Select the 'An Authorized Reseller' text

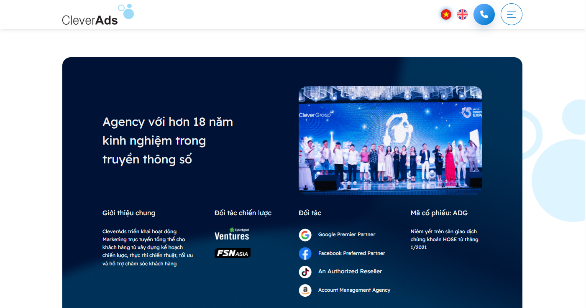click(350, 272)
